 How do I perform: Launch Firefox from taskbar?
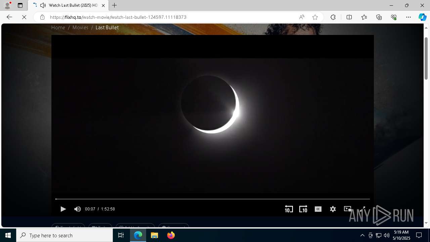[171, 235]
